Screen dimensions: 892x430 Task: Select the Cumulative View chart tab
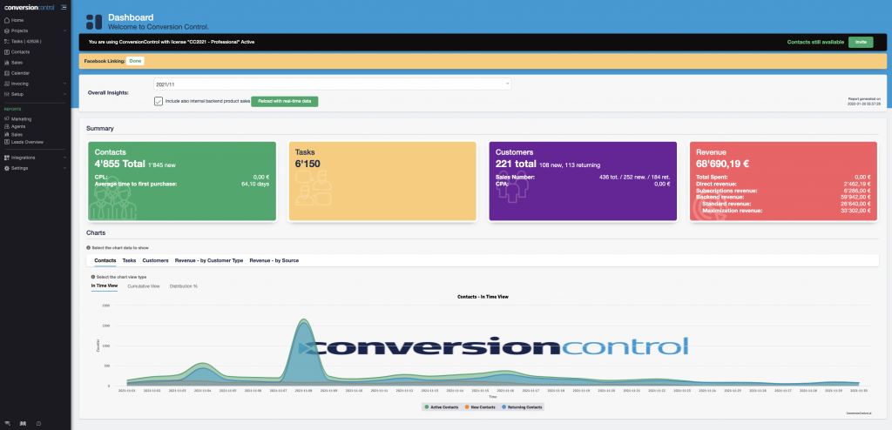coord(144,286)
